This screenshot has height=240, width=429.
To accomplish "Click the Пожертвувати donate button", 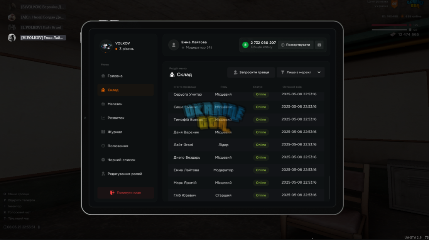I will click(x=296, y=45).
